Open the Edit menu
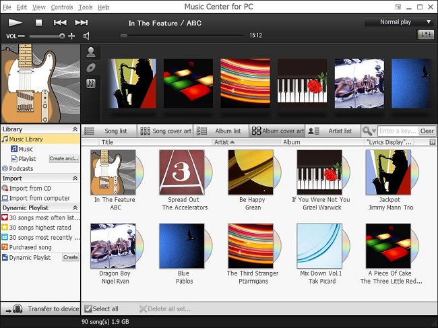Screen dimensions: 438x328 coord(22,7)
